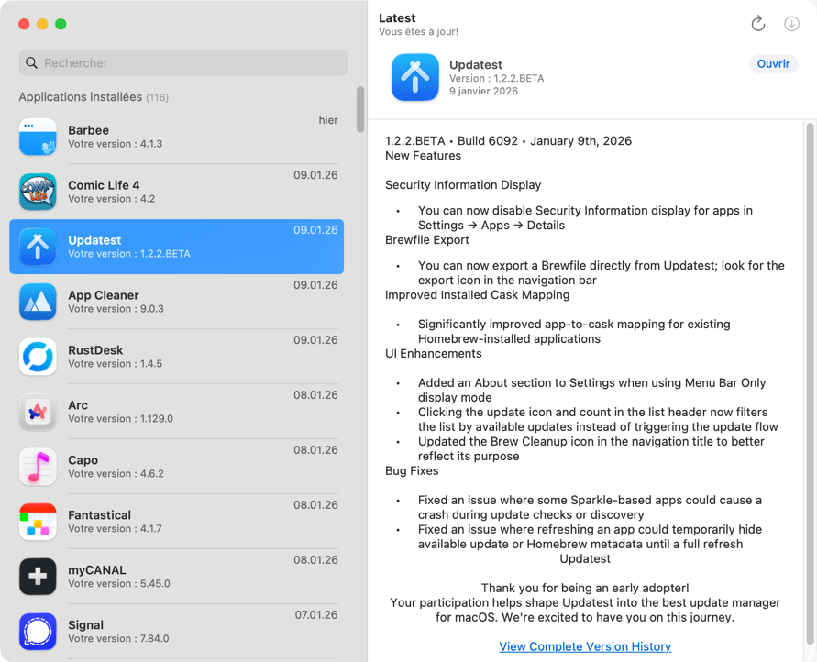The width and height of the screenshot is (817, 662).
Task: Click the RustDesk app icon in the list
Action: point(37,357)
